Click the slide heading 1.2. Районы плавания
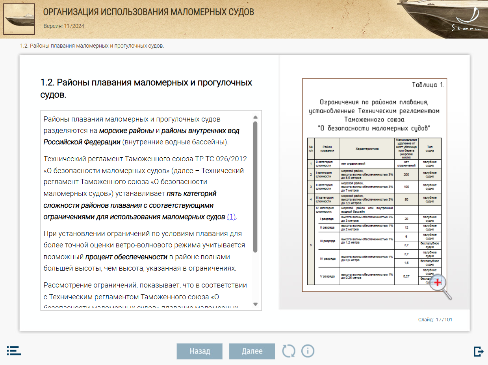 [147, 88]
